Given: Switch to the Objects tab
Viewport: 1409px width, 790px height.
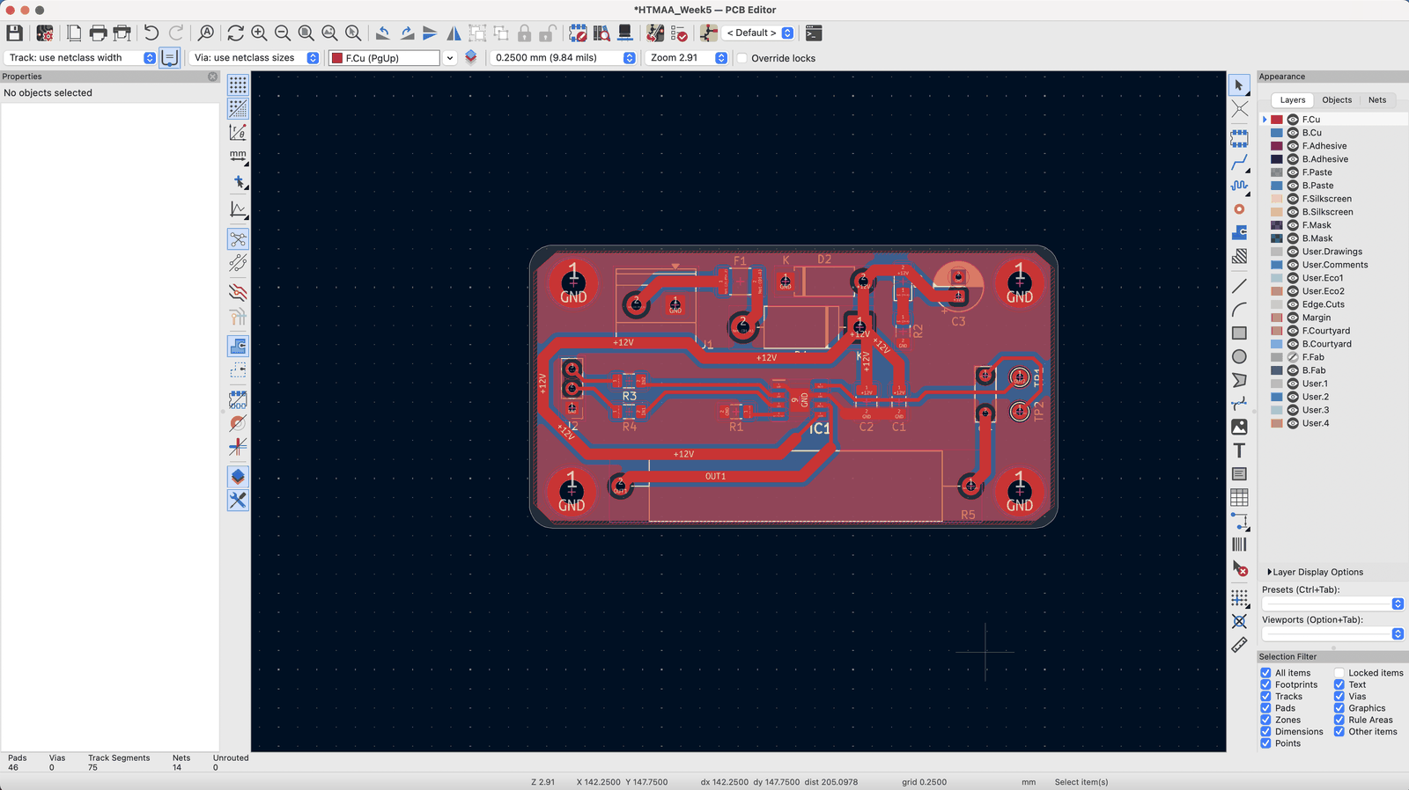Looking at the screenshot, I should [x=1336, y=100].
